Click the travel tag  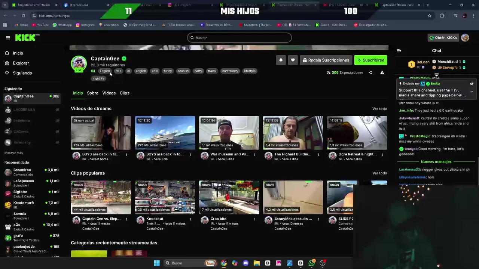pos(212,71)
